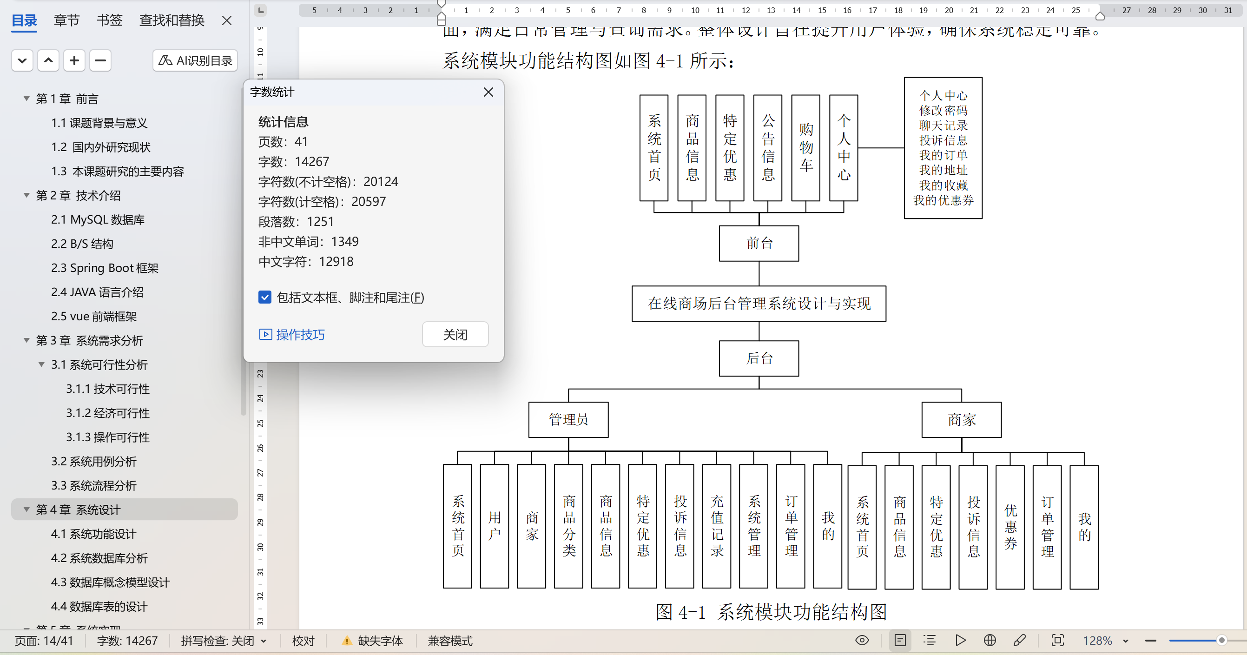Switch to the 章节 tab
This screenshot has width=1247, height=655.
coord(66,20)
